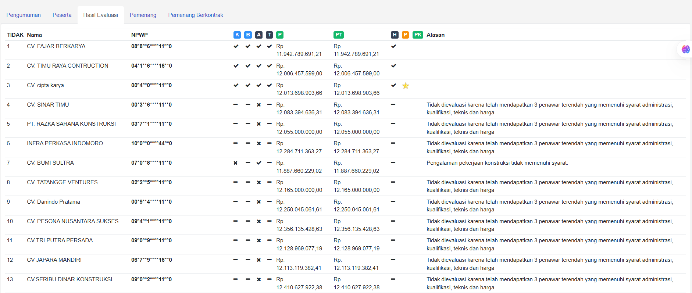Go to Pemenang Berkontrak tab

(x=196, y=15)
